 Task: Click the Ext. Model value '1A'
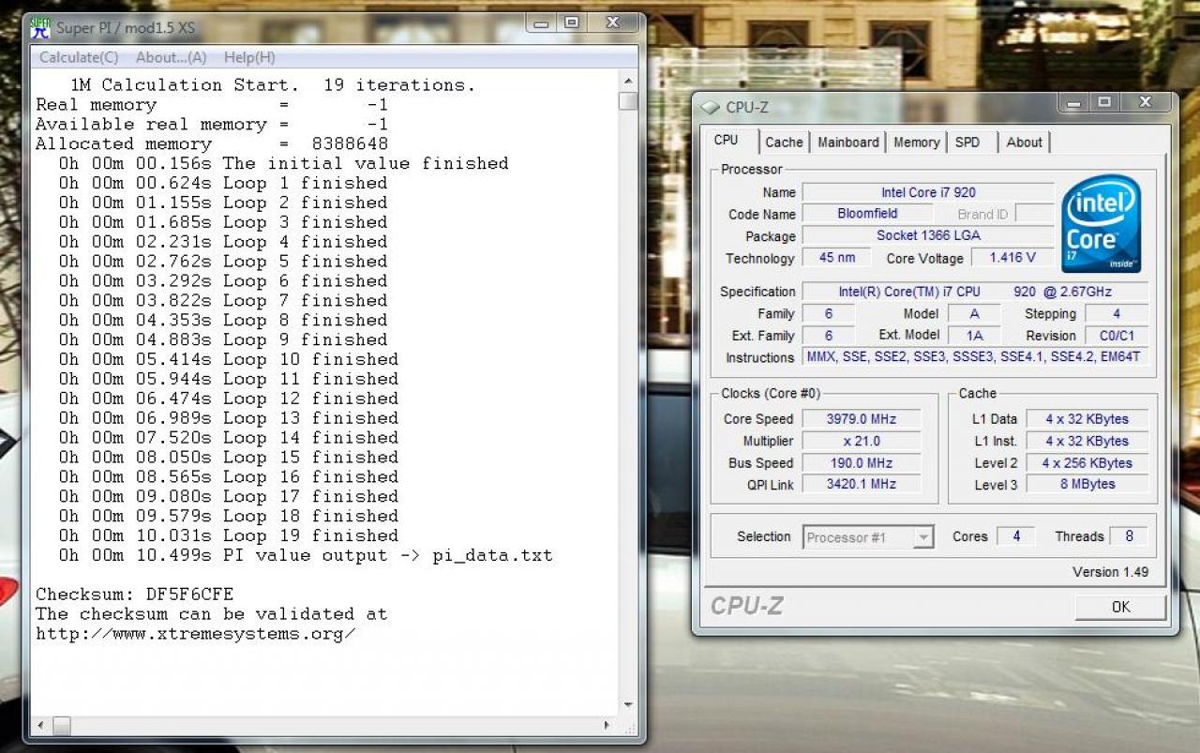[x=974, y=336]
